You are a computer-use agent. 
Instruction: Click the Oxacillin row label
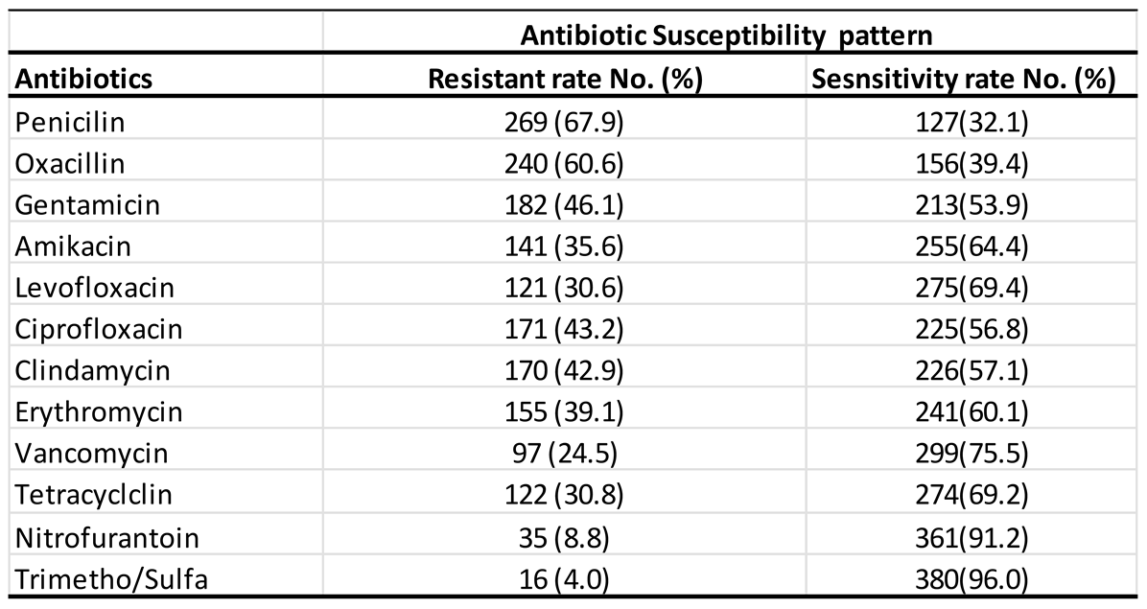[x=70, y=163]
